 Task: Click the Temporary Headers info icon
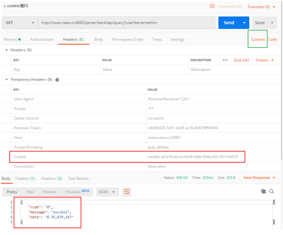pyautogui.click(x=57, y=80)
